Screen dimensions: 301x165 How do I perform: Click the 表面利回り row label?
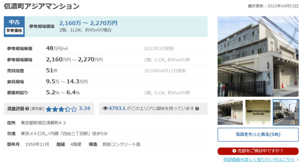pyautogui.click(x=18, y=93)
